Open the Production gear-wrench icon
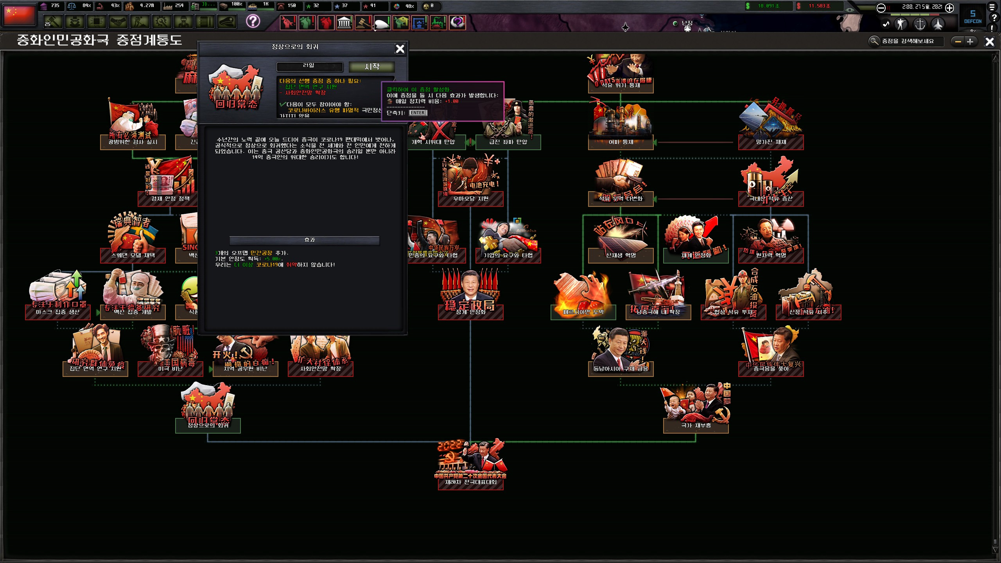The width and height of the screenshot is (1001, 563). 161,22
